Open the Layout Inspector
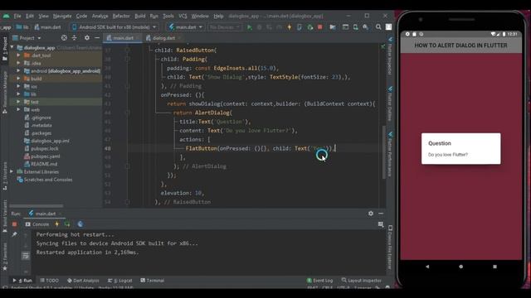This screenshot has width=531, height=298. point(362,281)
